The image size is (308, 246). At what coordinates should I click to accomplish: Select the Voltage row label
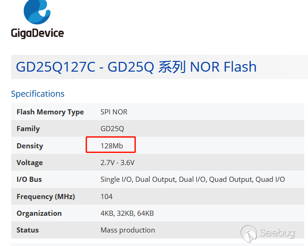(x=30, y=163)
